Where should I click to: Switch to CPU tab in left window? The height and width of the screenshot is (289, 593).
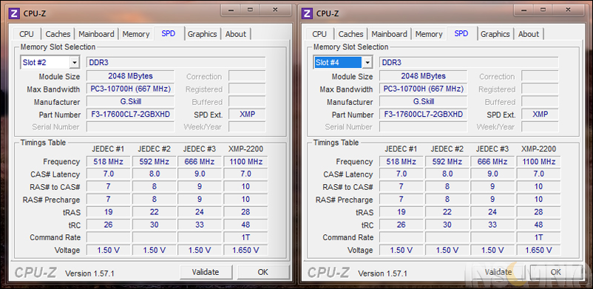pyautogui.click(x=27, y=34)
